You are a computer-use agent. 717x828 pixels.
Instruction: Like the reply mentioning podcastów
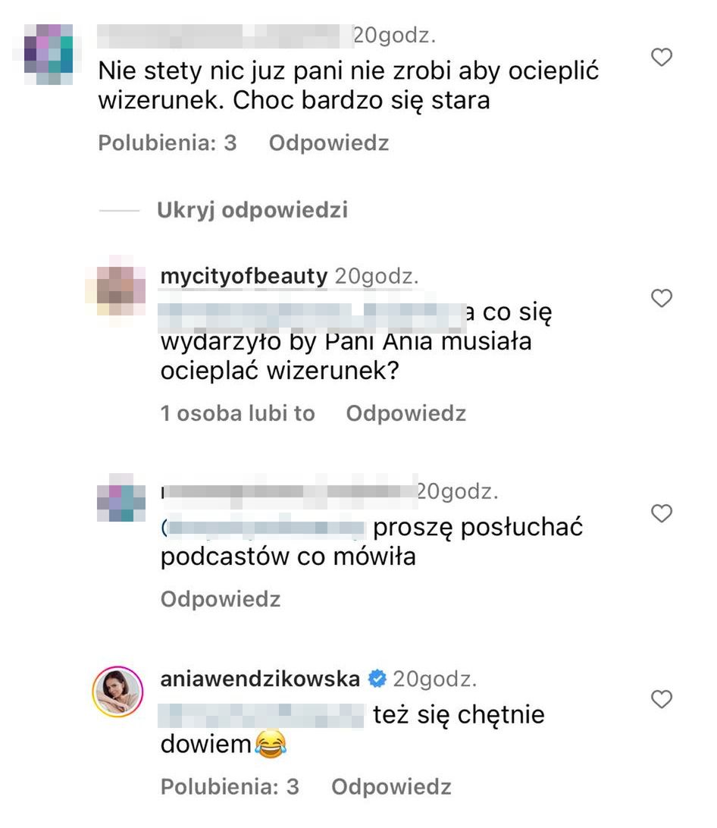[x=662, y=514]
